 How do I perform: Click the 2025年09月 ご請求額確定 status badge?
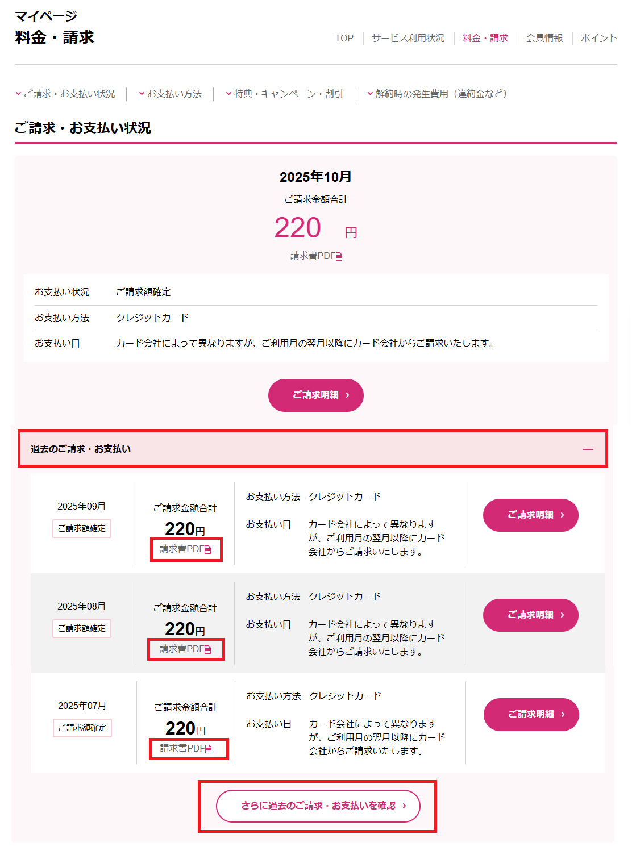pyautogui.click(x=82, y=528)
